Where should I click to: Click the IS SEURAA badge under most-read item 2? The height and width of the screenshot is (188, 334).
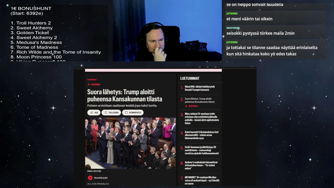pyautogui.click(x=191, y=106)
